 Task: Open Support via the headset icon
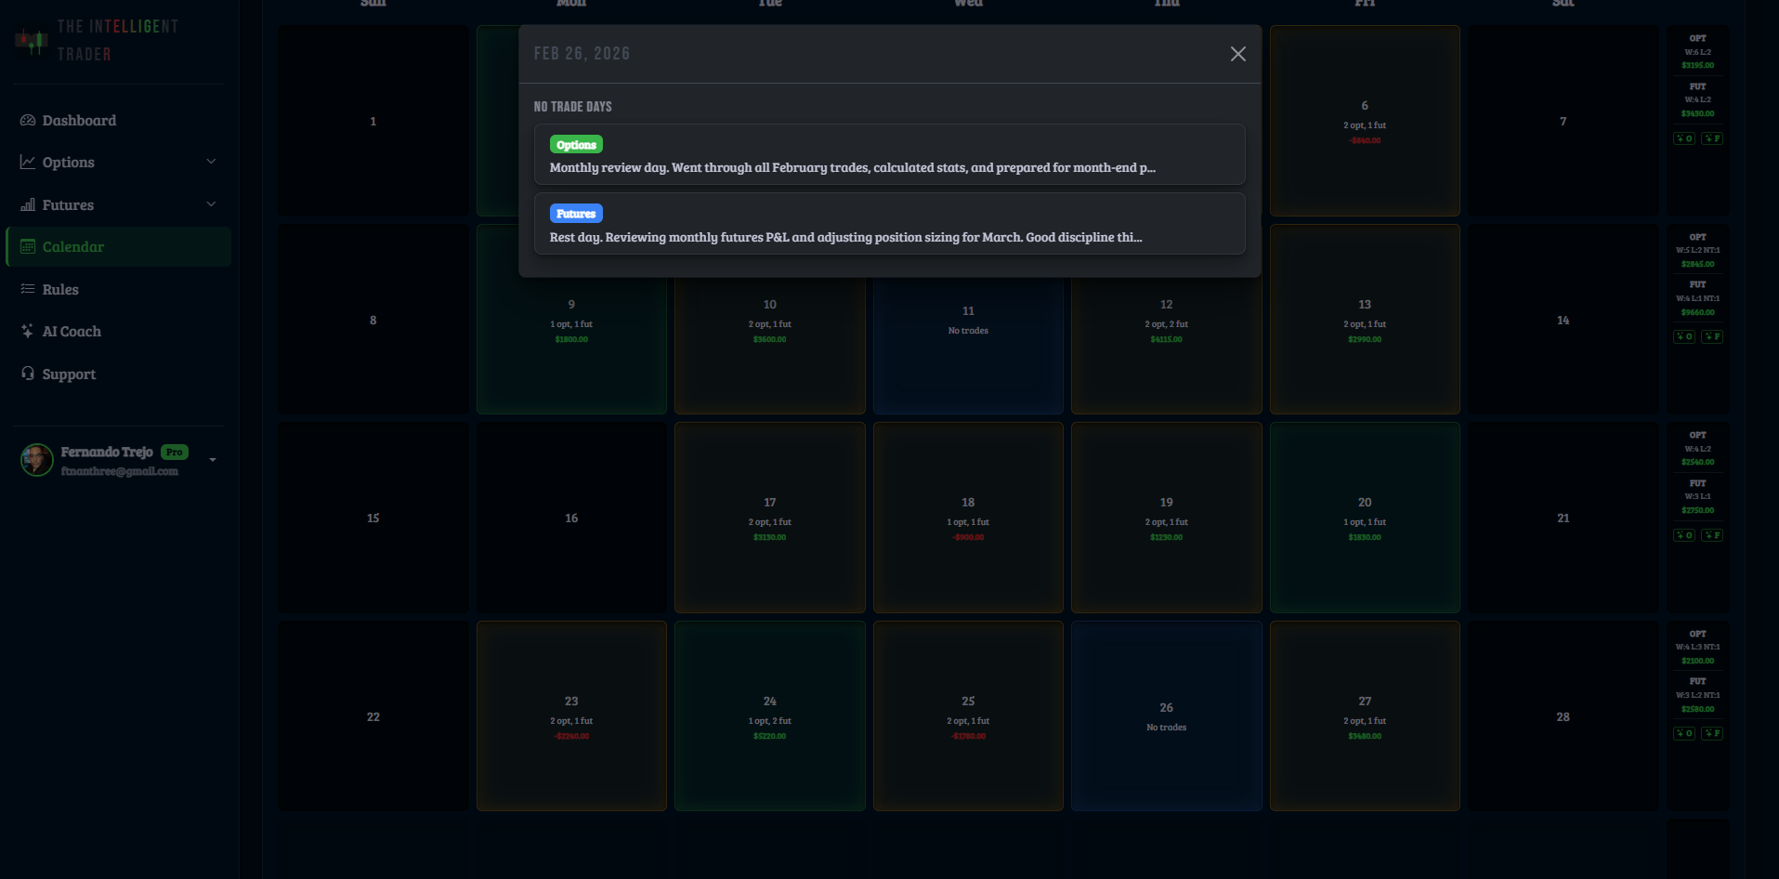point(28,374)
